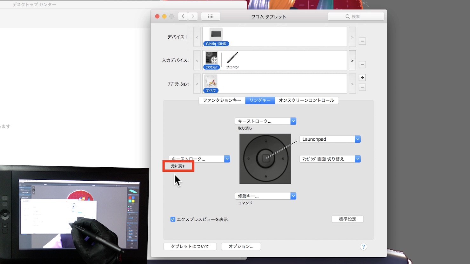This screenshot has width=470, height=264.
Task: Go back with the left arrow toolbar icon
Action: pyautogui.click(x=183, y=16)
